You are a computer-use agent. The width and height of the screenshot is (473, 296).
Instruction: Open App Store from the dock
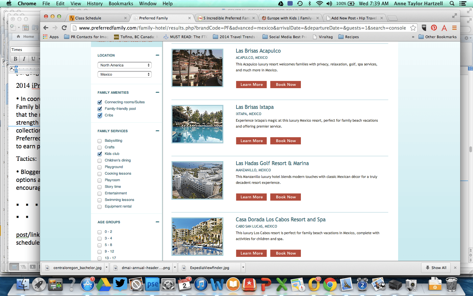[x=88, y=284]
